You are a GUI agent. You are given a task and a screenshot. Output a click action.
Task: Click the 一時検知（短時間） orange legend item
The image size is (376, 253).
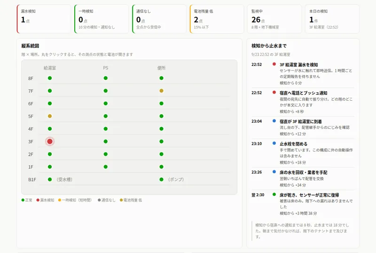(75, 200)
